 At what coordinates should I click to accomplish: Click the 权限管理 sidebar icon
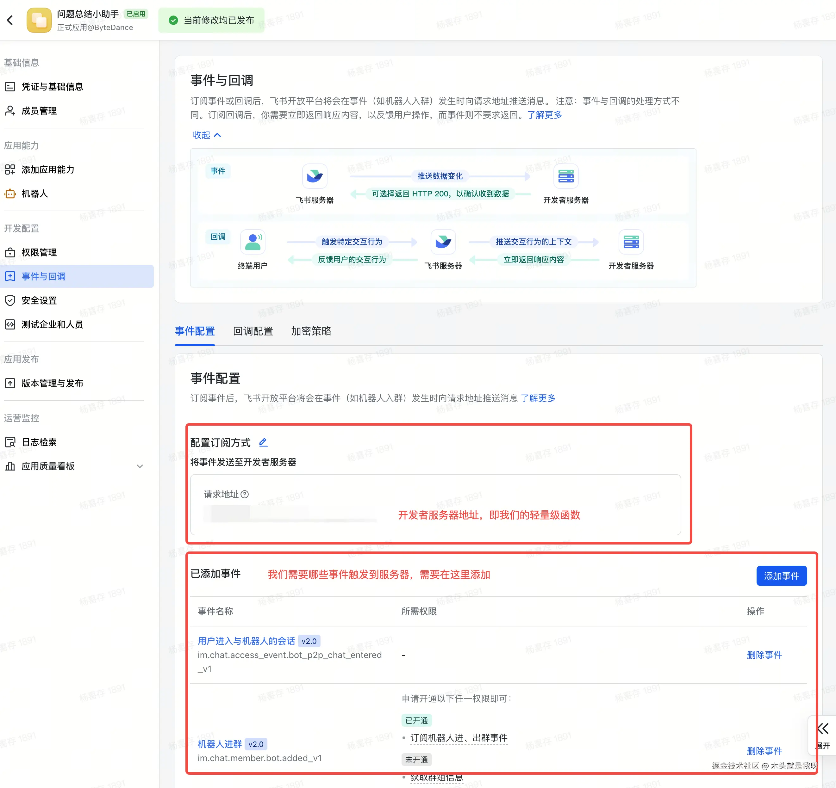click(x=10, y=253)
